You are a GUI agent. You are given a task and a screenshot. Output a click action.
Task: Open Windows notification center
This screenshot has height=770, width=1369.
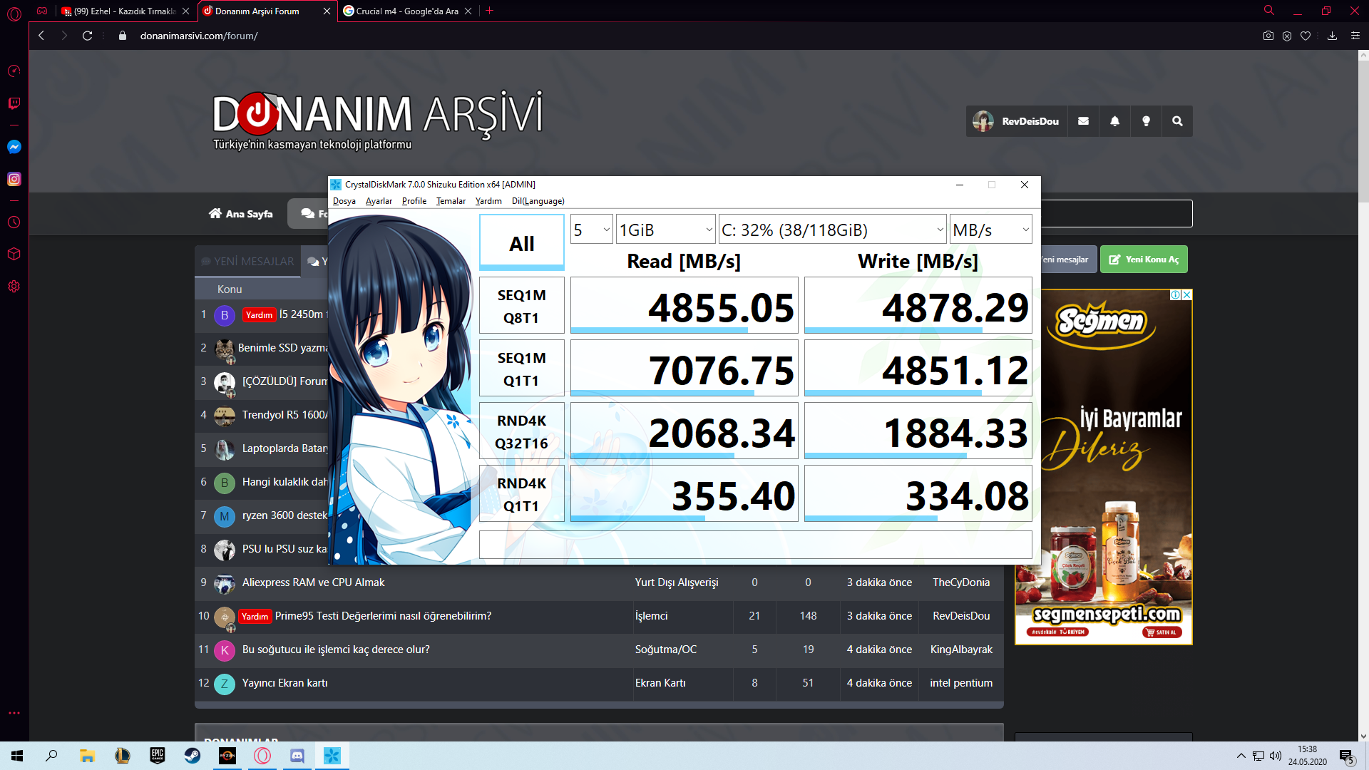click(1347, 756)
